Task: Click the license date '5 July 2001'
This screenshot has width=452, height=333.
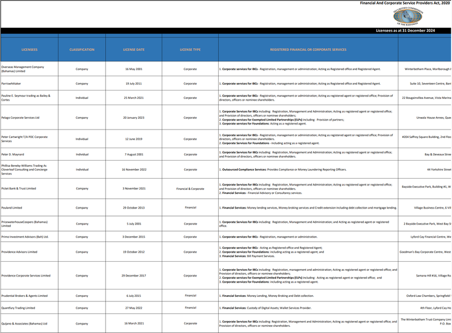Action: pyautogui.click(x=134, y=224)
